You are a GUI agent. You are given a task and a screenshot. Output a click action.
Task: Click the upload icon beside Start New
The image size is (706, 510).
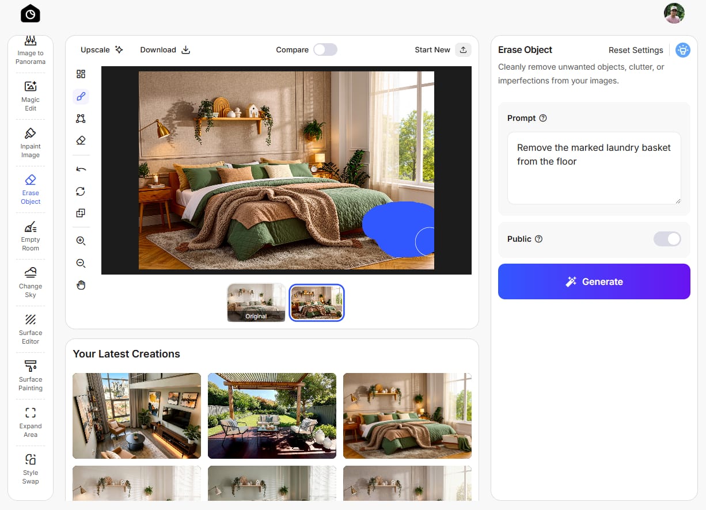pos(464,50)
